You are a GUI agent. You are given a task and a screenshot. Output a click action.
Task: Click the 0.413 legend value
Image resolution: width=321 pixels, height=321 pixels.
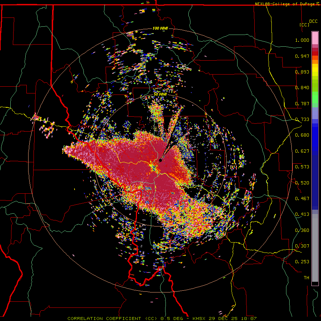(302, 214)
